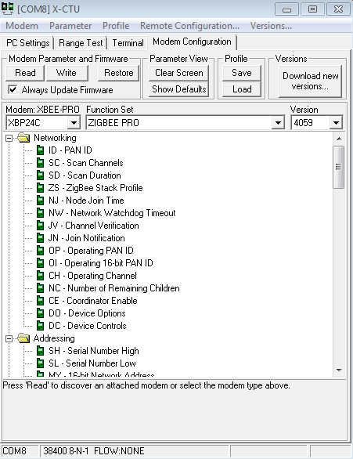Screen dimensions: 353x459
Task: Open Remote Configuration... menu
Action: (x=190, y=26)
